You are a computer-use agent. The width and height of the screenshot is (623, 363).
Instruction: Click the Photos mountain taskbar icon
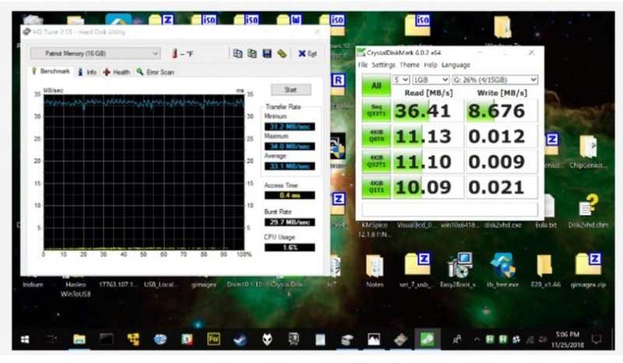[374, 339]
